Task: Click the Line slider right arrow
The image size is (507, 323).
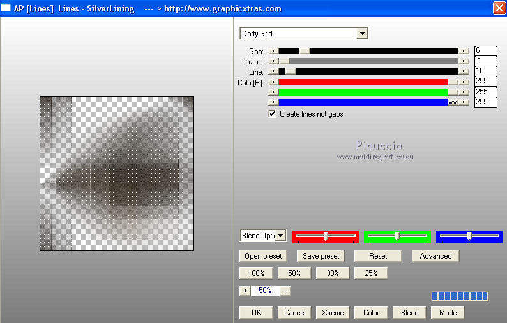Action: pos(464,71)
